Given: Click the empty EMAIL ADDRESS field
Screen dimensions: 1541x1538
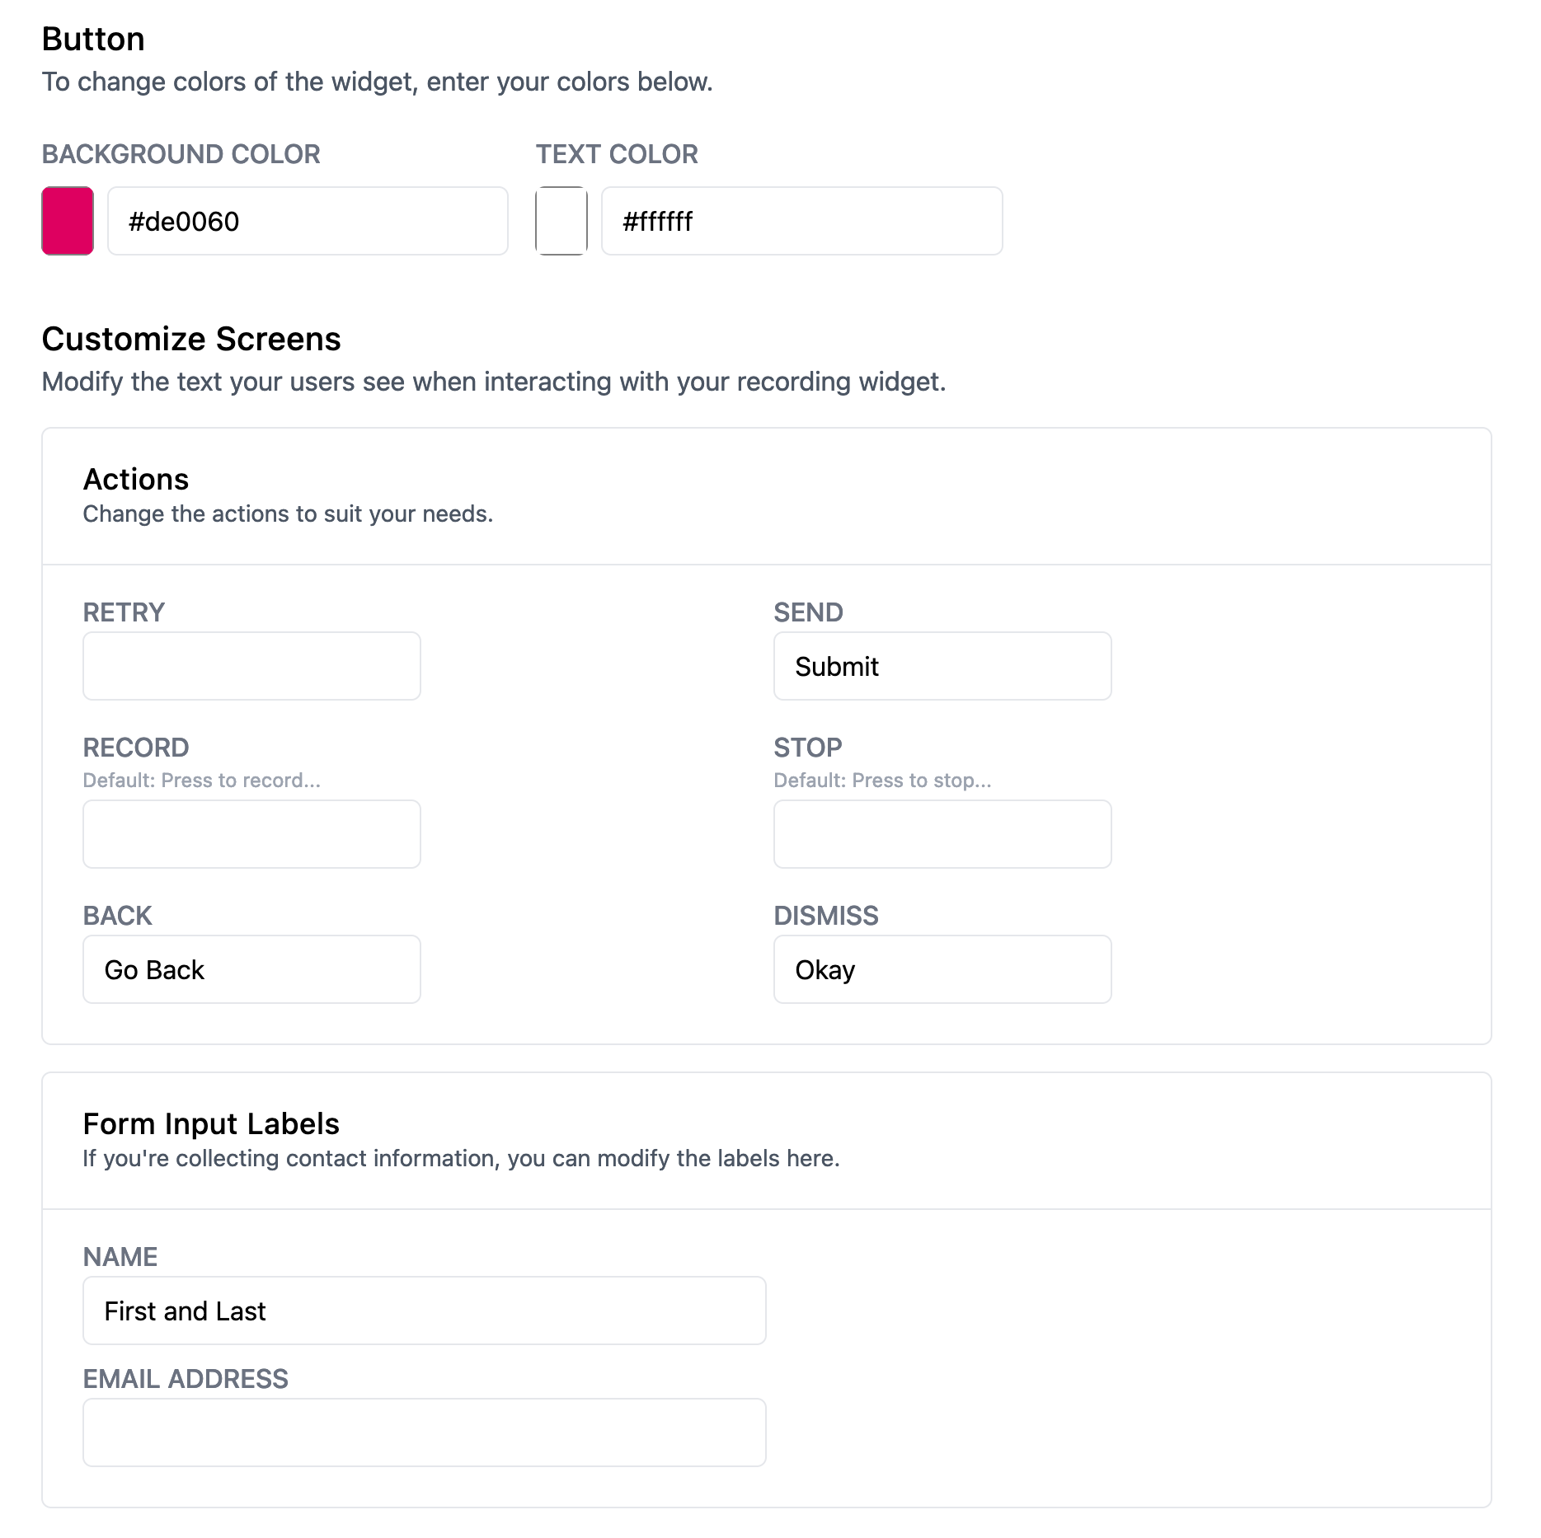Looking at the screenshot, I should pos(424,1432).
